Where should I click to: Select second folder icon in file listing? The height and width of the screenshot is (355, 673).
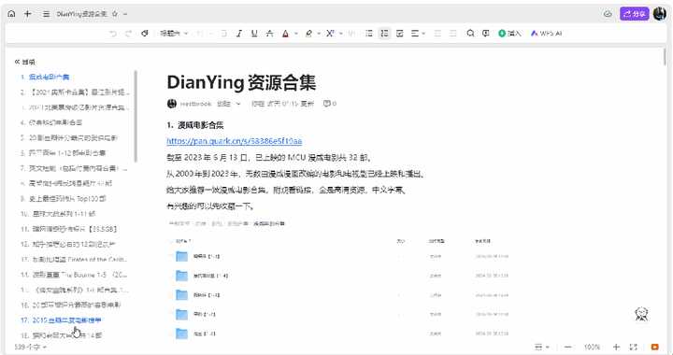pos(182,276)
